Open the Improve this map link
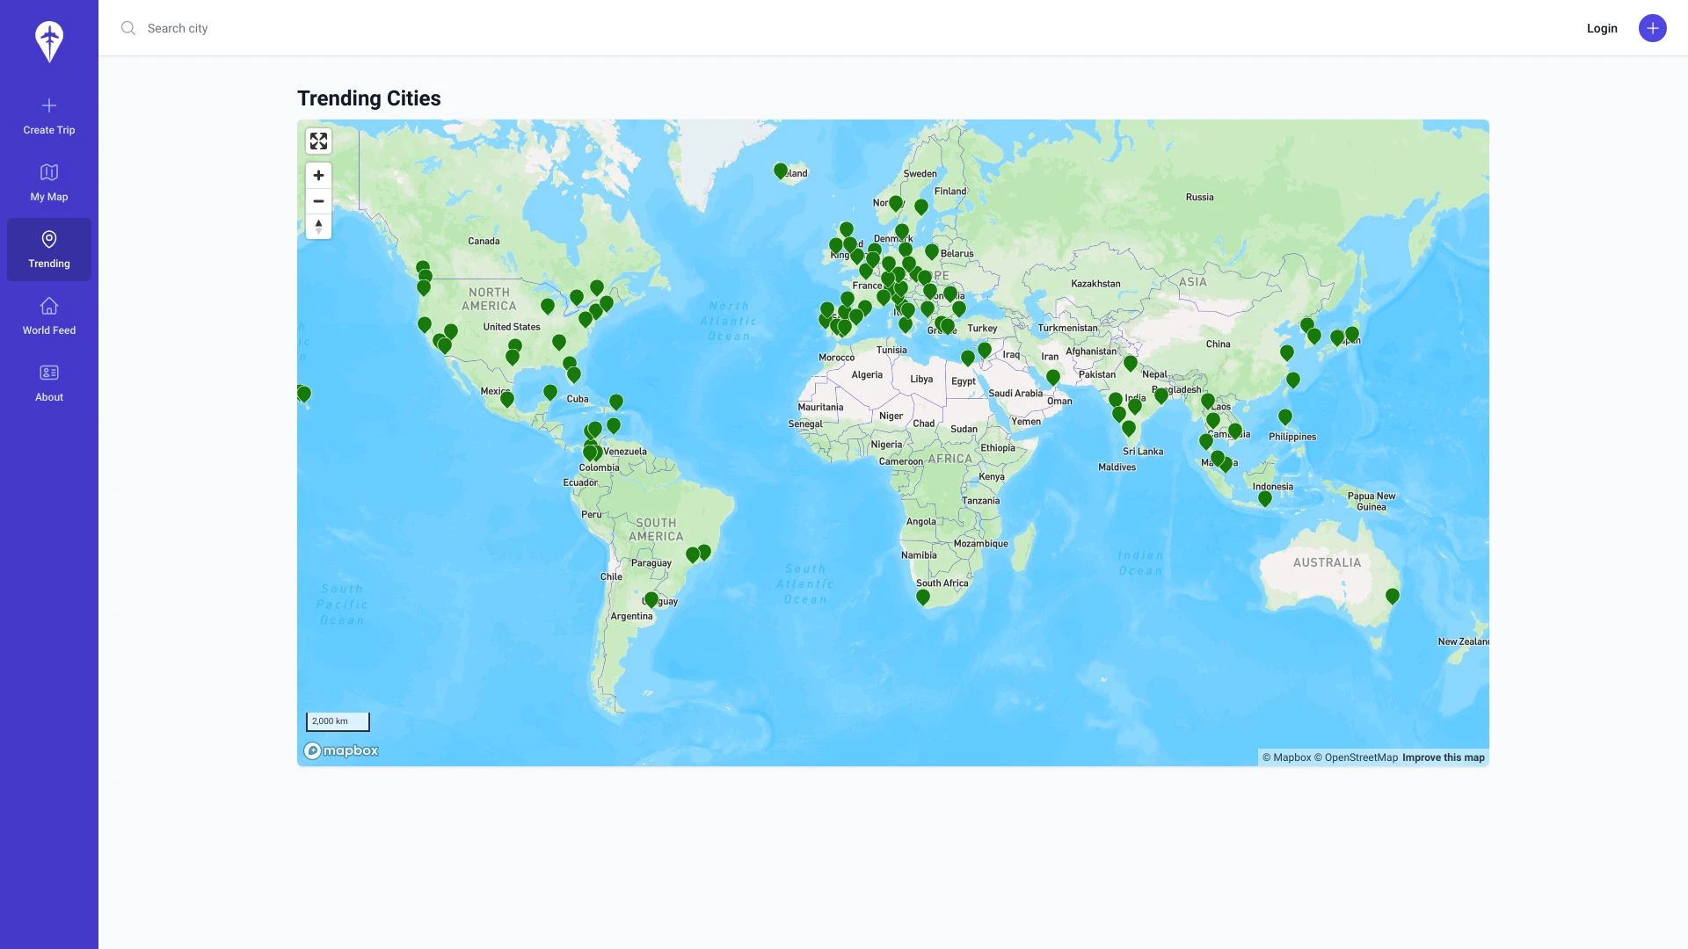 click(1443, 757)
